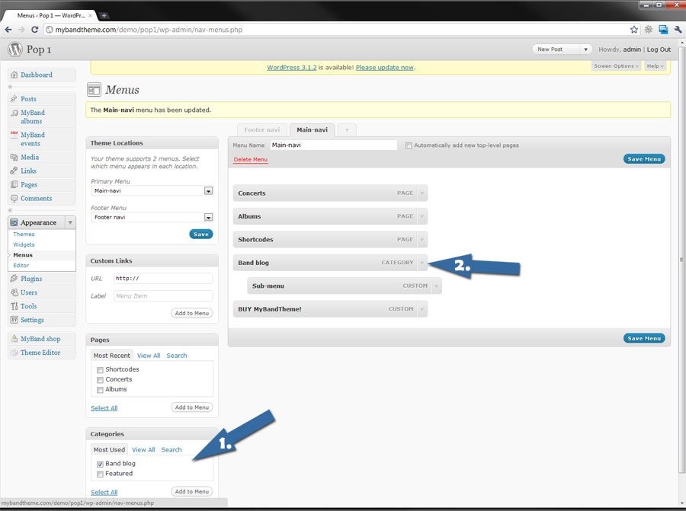
Task: Add a new menu with plus tab
Action: tap(347, 129)
